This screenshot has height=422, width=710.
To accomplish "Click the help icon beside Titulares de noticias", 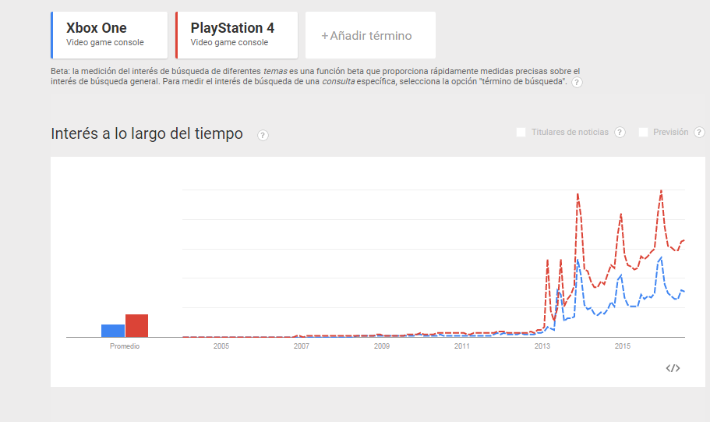I will tap(620, 133).
